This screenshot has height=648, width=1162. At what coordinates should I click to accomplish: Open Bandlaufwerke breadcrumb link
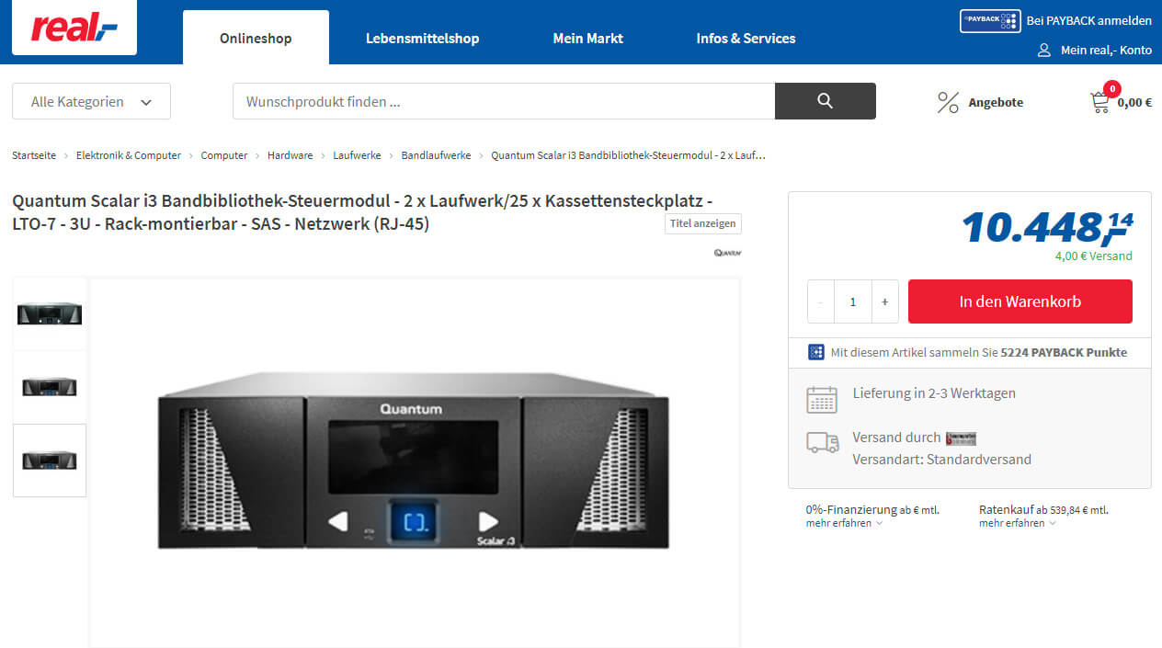(436, 155)
